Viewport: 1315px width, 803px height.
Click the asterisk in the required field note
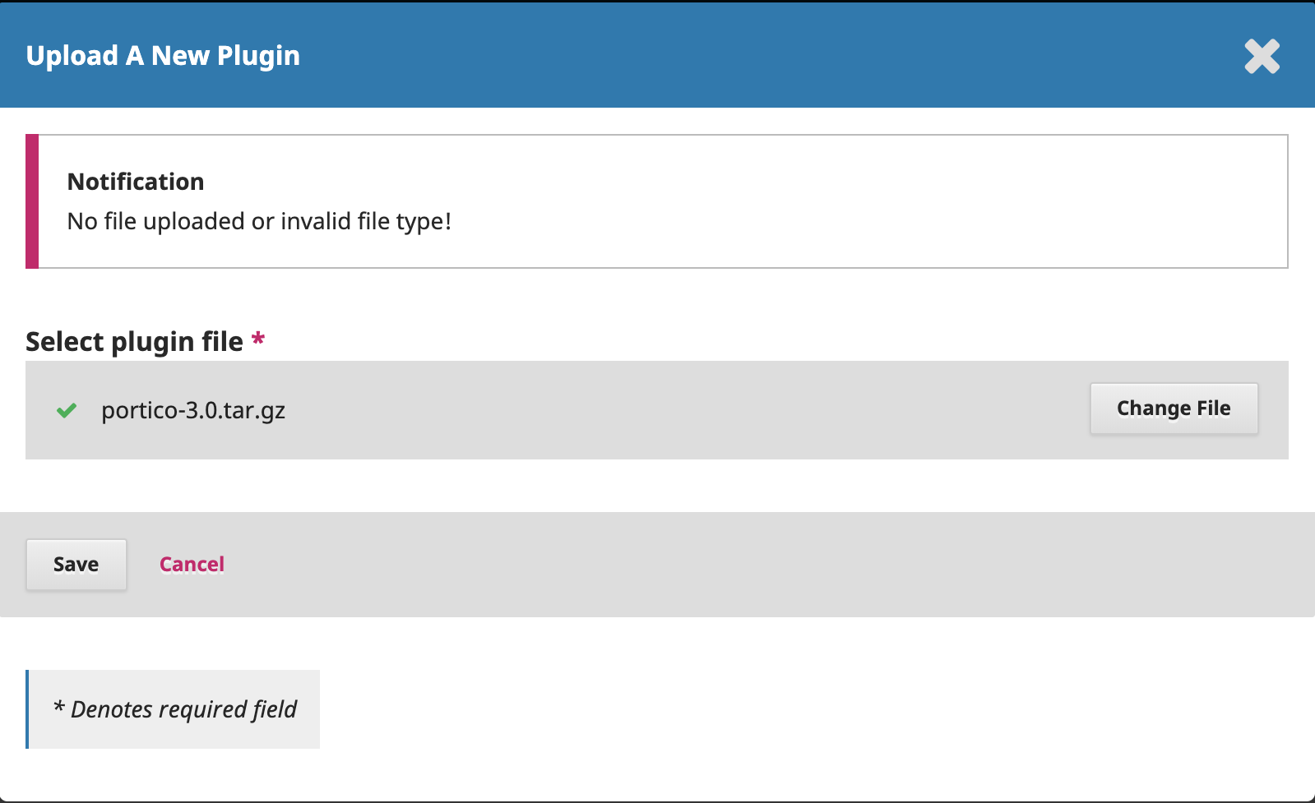point(58,707)
